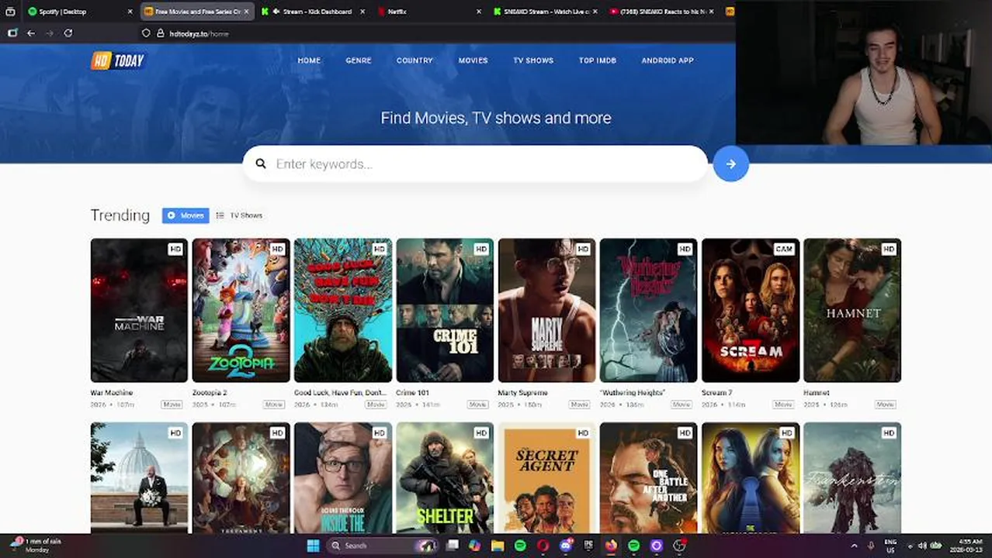The height and width of the screenshot is (558, 992).
Task: Click the Home nav item
Action: (x=309, y=60)
